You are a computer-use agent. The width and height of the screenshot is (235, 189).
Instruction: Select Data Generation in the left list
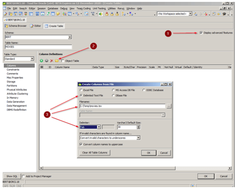coord(15,102)
